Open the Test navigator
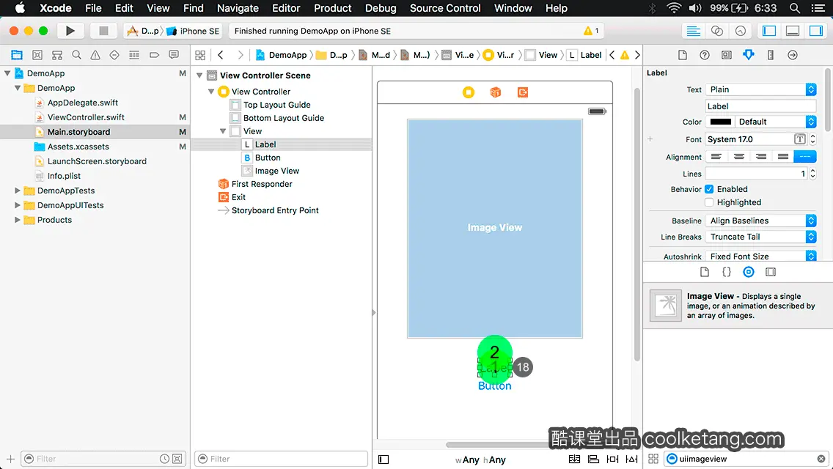 (114, 55)
